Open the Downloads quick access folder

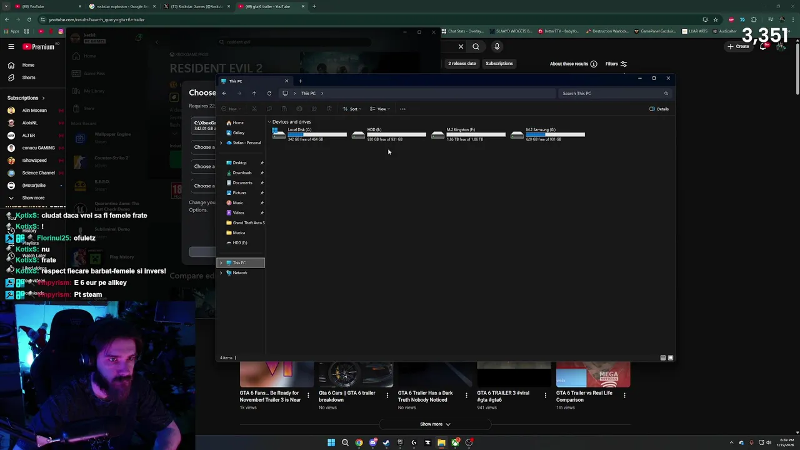coord(241,172)
